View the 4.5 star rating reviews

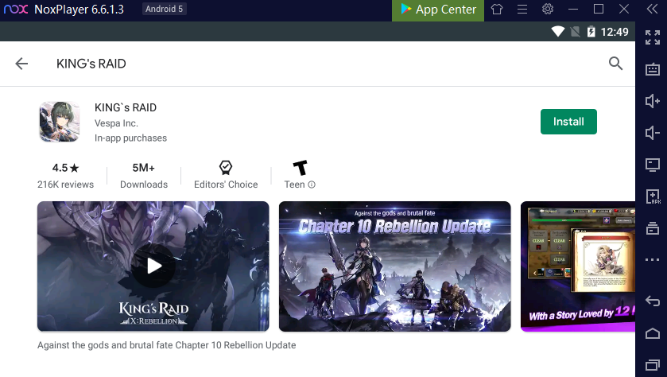[x=65, y=168]
